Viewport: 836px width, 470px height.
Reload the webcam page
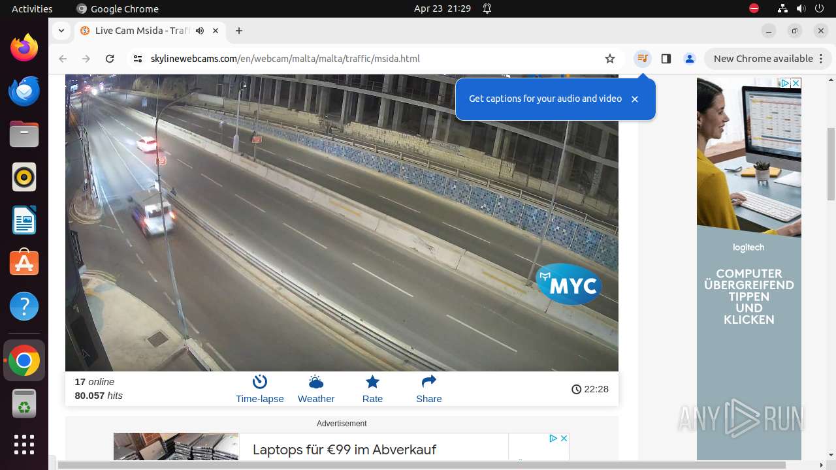pyautogui.click(x=110, y=59)
